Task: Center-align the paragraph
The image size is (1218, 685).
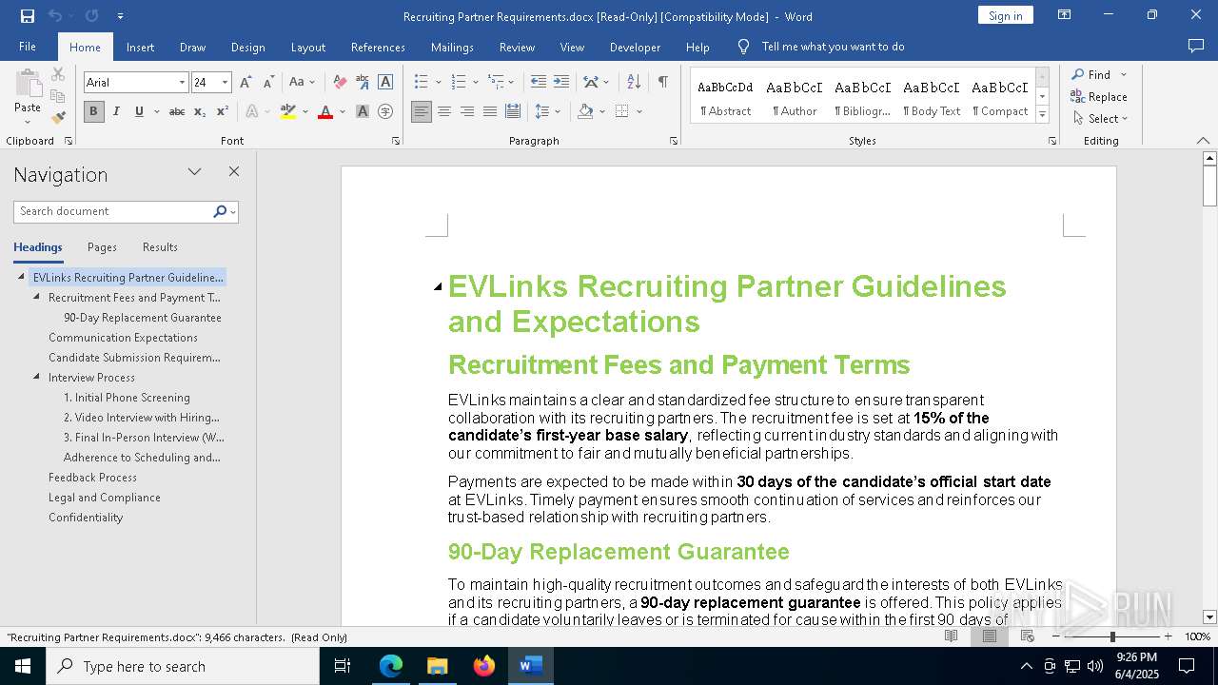Action: (x=444, y=111)
